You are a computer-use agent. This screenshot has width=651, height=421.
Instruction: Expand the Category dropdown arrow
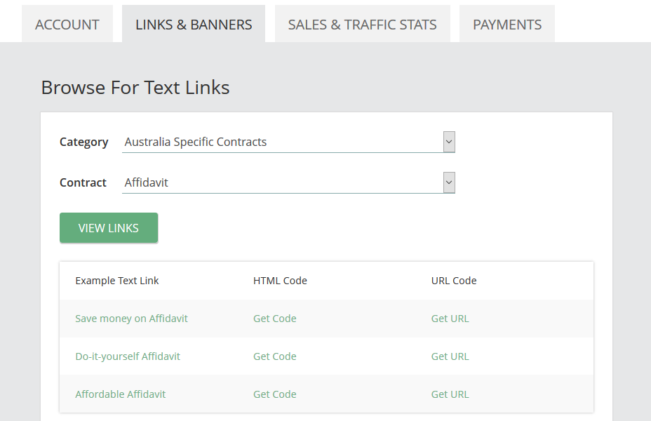(x=449, y=142)
